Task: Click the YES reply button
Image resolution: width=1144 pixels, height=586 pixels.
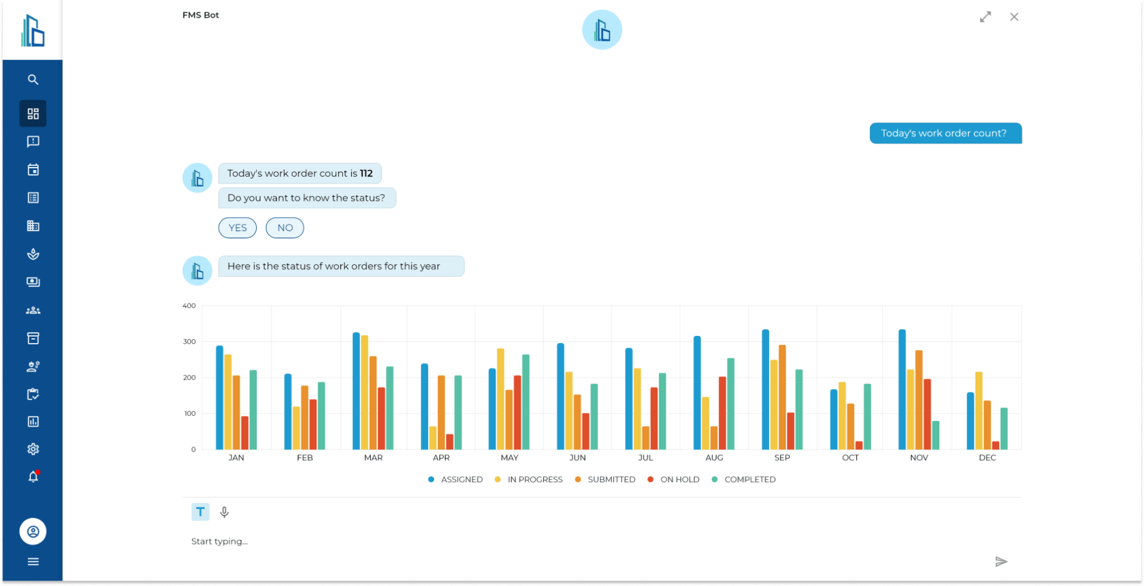Action: click(237, 228)
